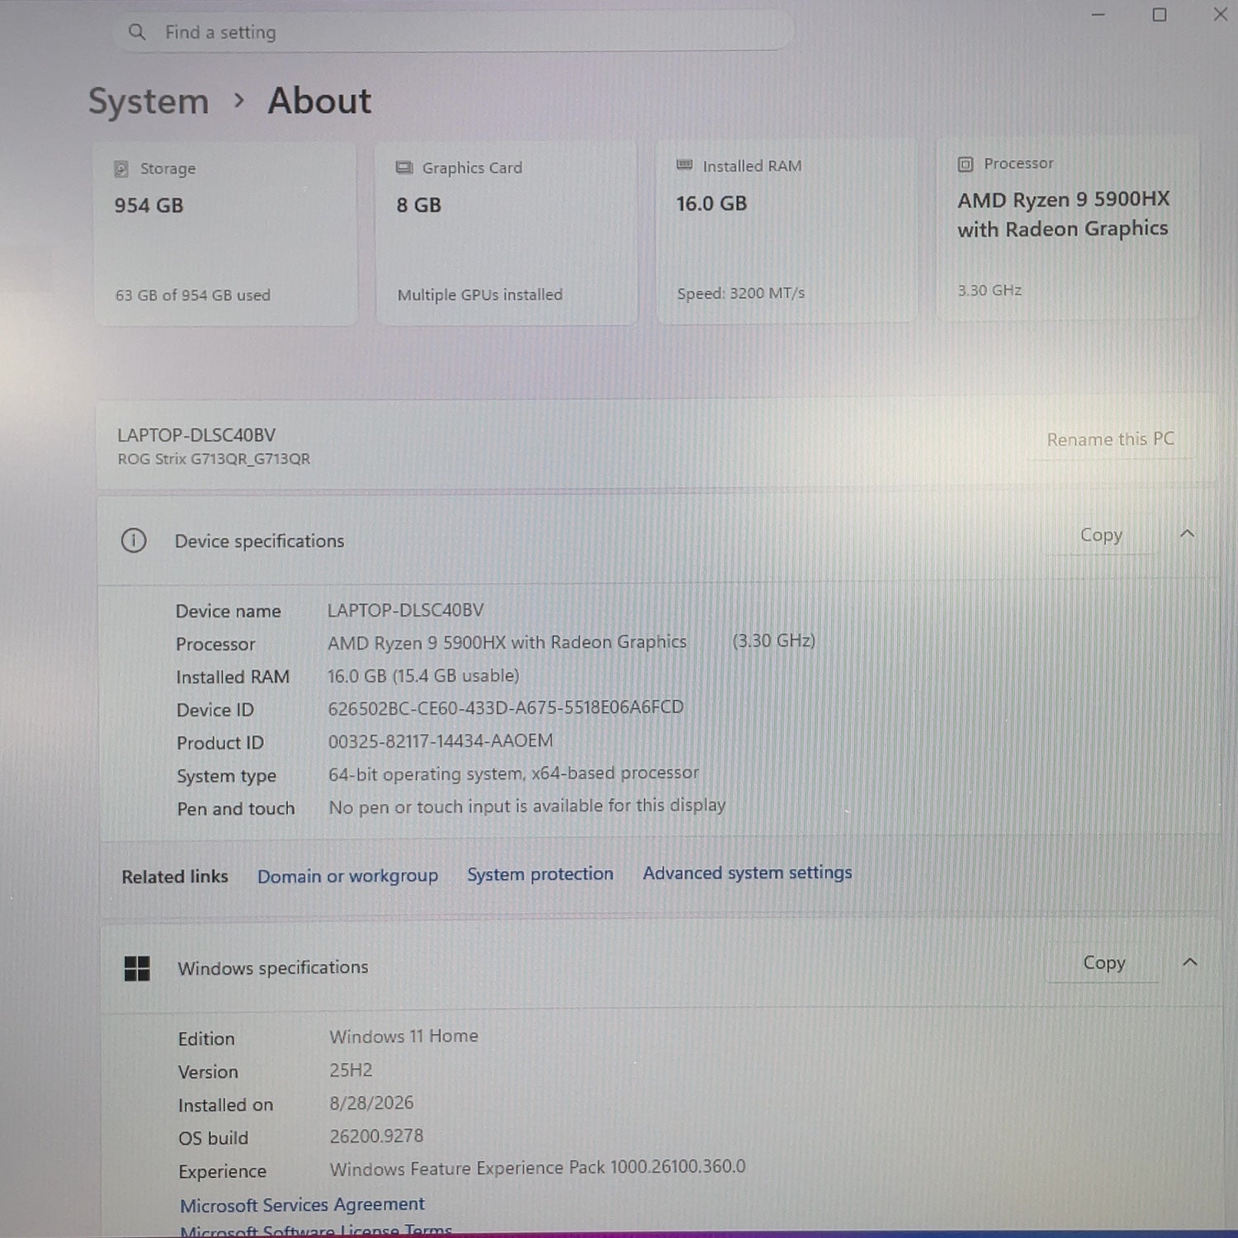
Task: Go back to System breadcrumb
Action: (x=149, y=102)
